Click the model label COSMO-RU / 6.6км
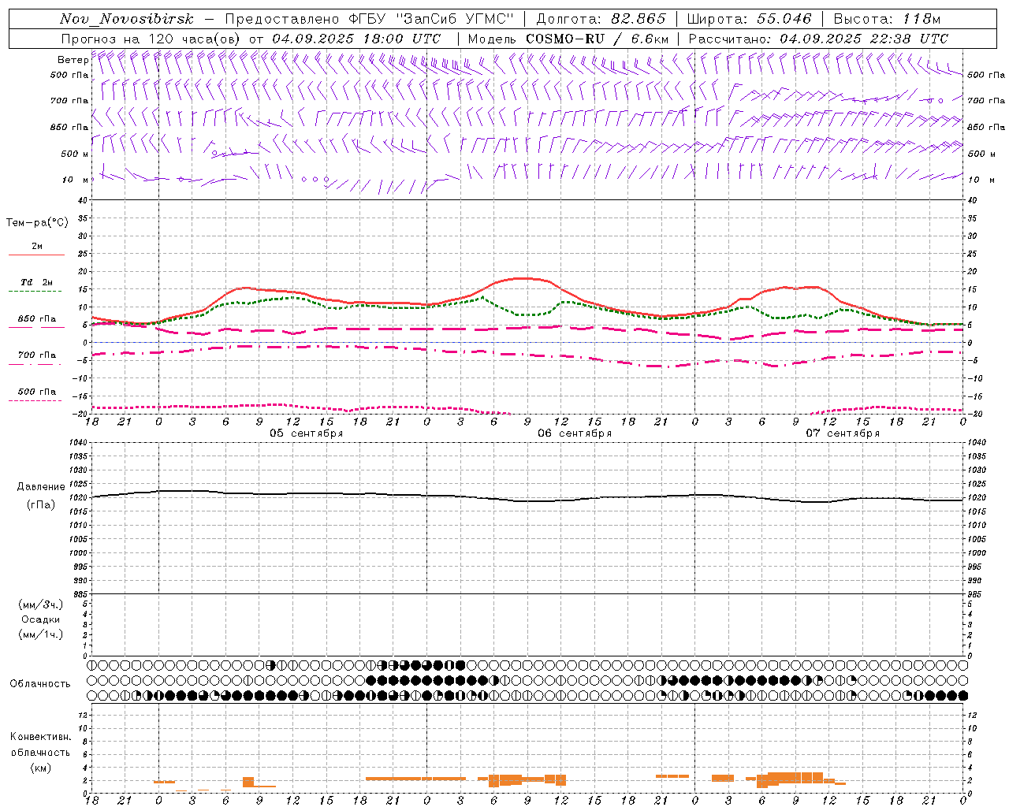The image size is (1009, 807). click(x=597, y=39)
